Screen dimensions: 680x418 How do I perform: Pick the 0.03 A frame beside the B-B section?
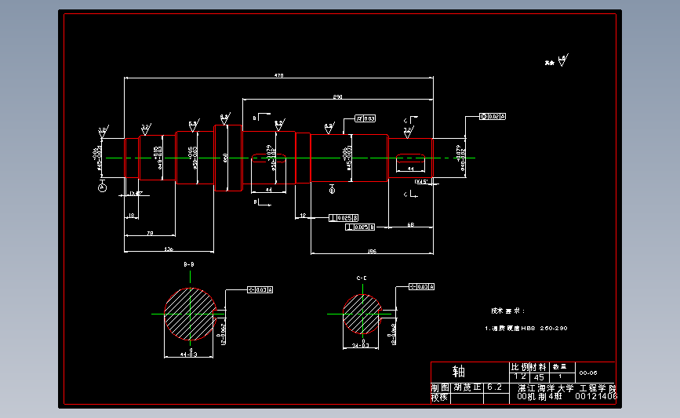click(x=260, y=289)
